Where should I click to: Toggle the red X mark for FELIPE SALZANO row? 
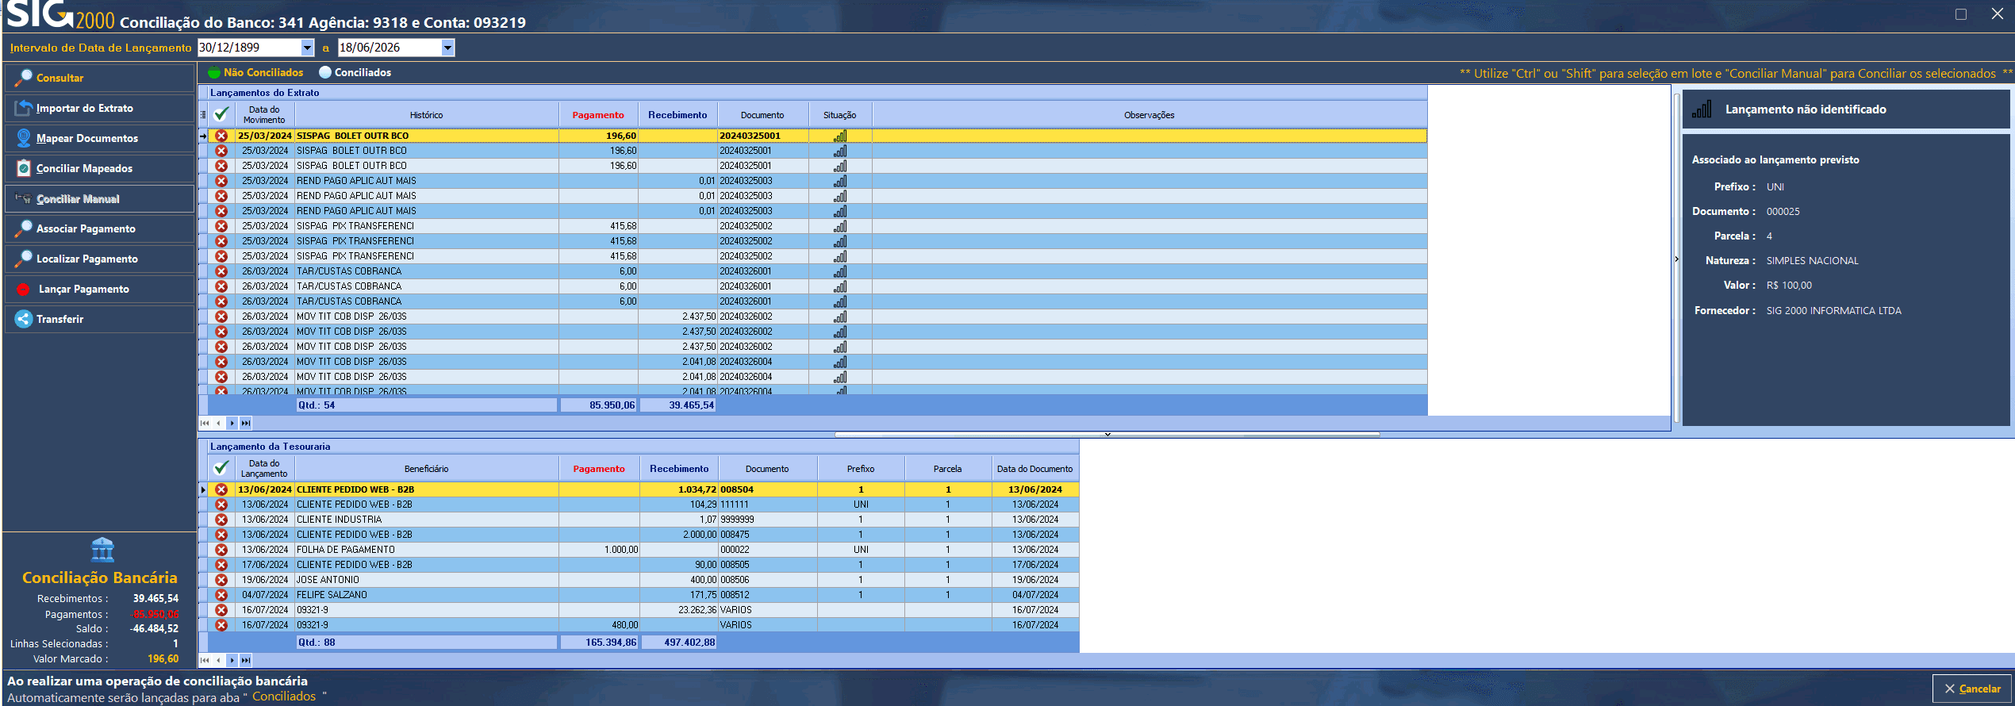[221, 595]
